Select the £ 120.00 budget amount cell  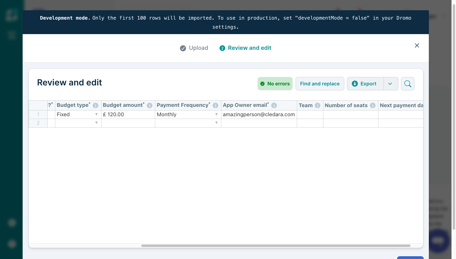pyautogui.click(x=128, y=114)
